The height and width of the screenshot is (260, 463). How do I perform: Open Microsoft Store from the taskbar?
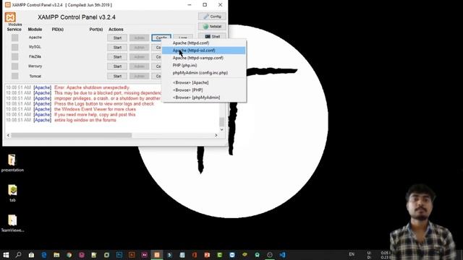pos(31,255)
